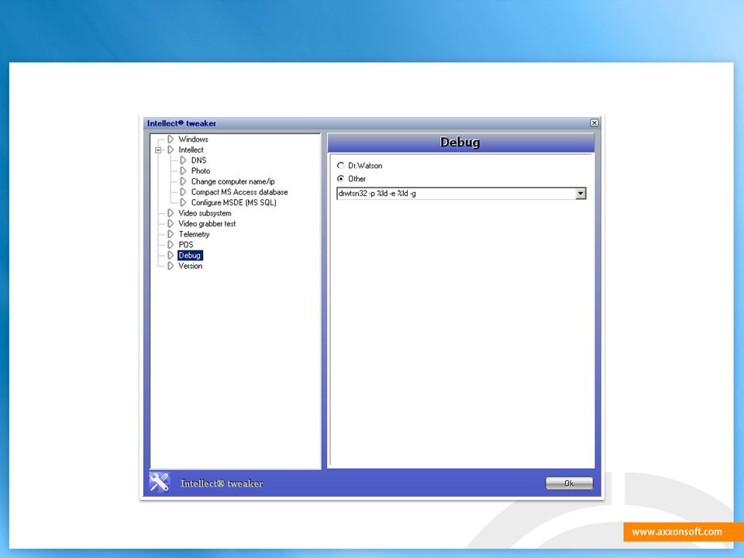Select the Other radio button
This screenshot has width=744, height=558.
tap(340, 179)
